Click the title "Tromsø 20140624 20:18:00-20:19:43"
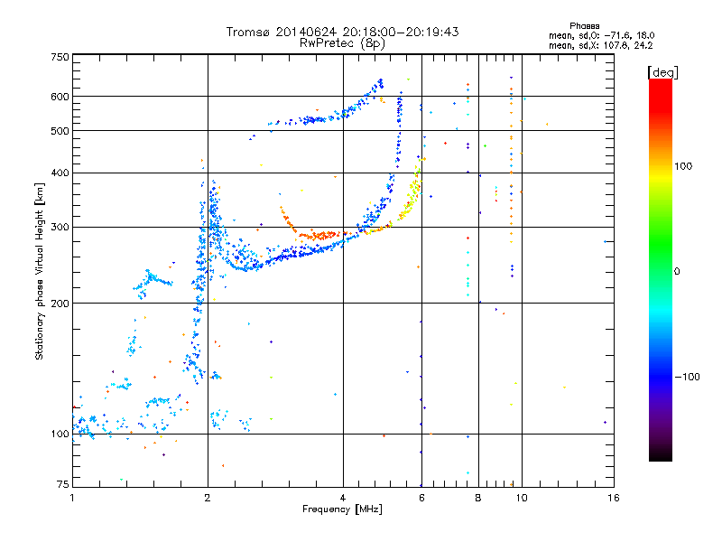Image resolution: width=722 pixels, height=542 pixels. pos(343,32)
